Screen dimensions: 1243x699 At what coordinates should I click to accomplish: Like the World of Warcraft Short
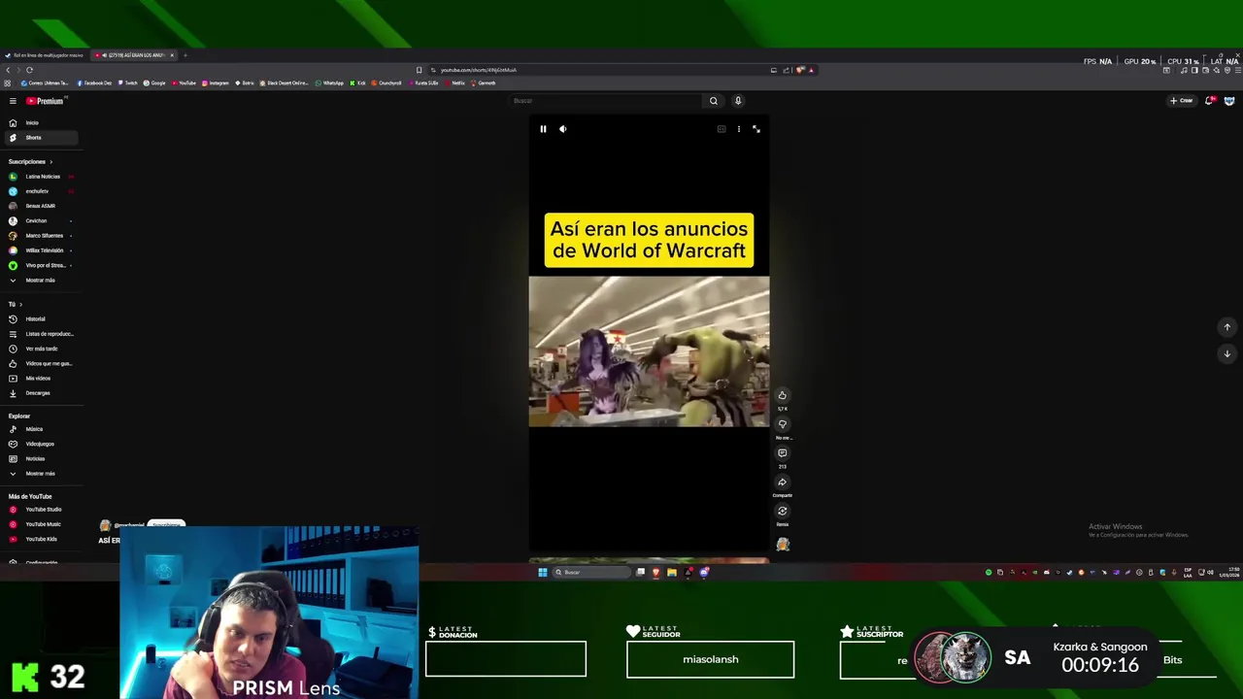coord(782,395)
